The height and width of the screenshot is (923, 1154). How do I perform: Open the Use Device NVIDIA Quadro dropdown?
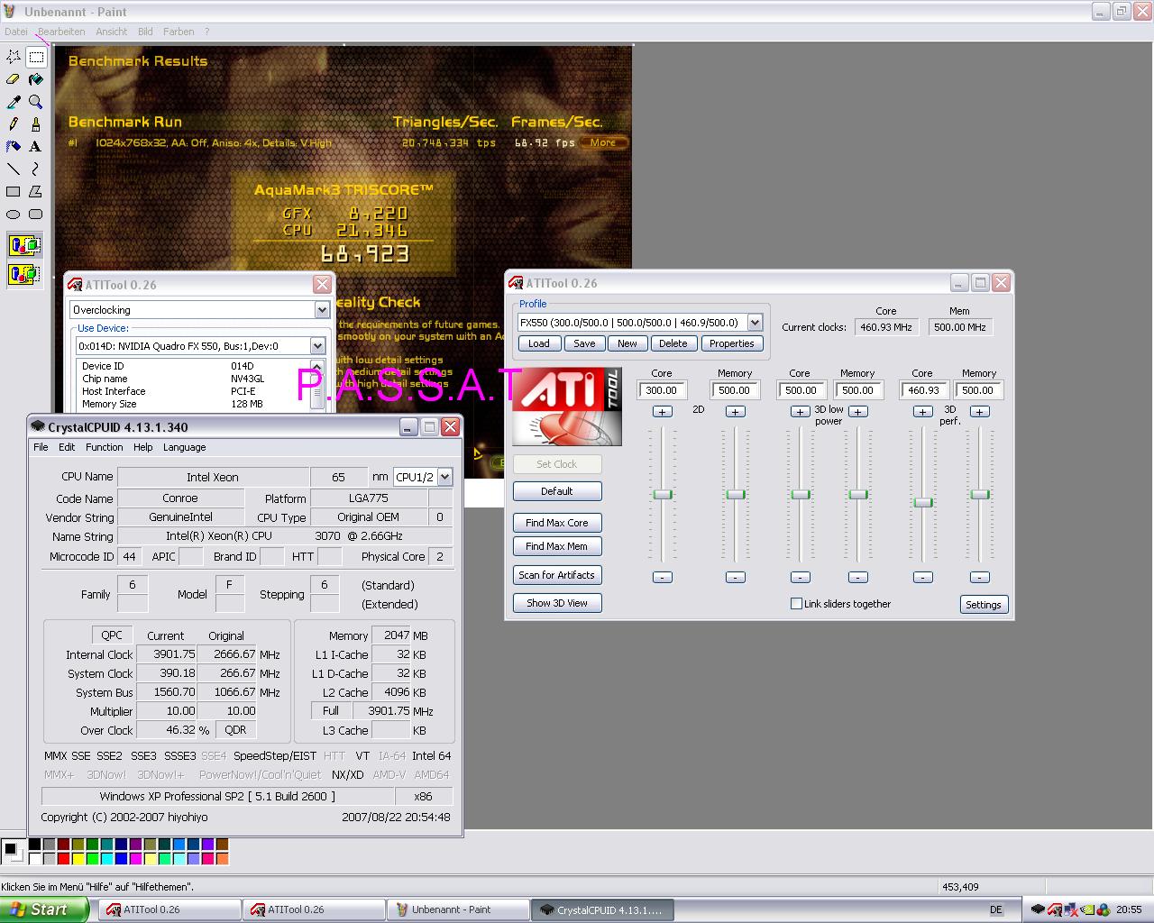click(x=317, y=346)
